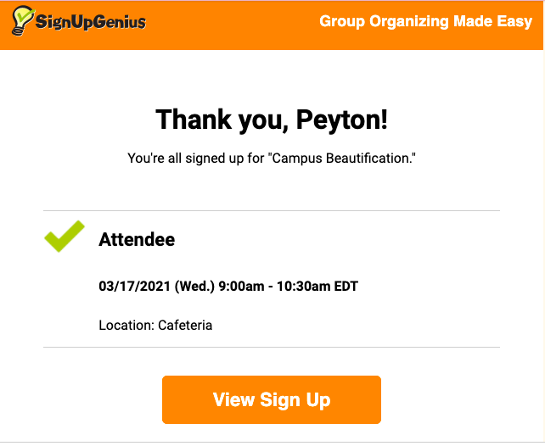Select the "Thank you, Peyton!" heading

pos(272,120)
